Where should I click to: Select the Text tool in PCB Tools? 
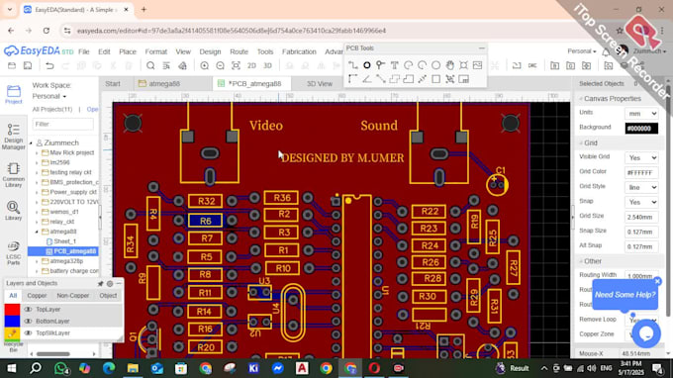[x=395, y=65]
